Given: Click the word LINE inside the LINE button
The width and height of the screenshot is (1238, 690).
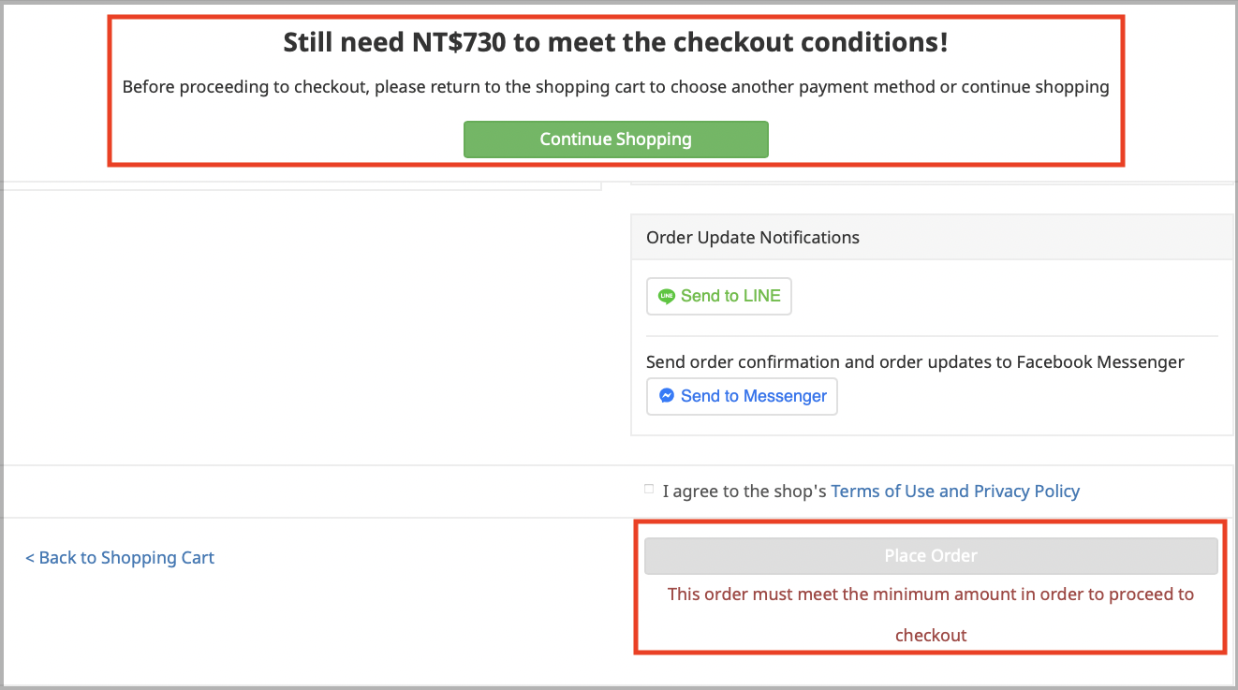Looking at the screenshot, I should click(761, 296).
